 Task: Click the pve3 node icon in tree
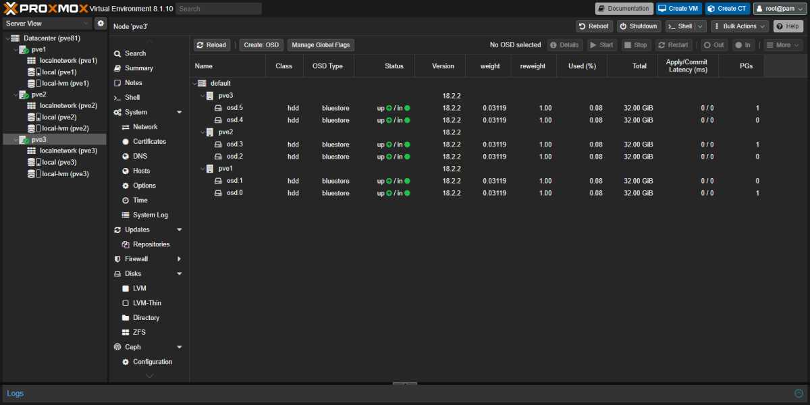click(x=23, y=140)
